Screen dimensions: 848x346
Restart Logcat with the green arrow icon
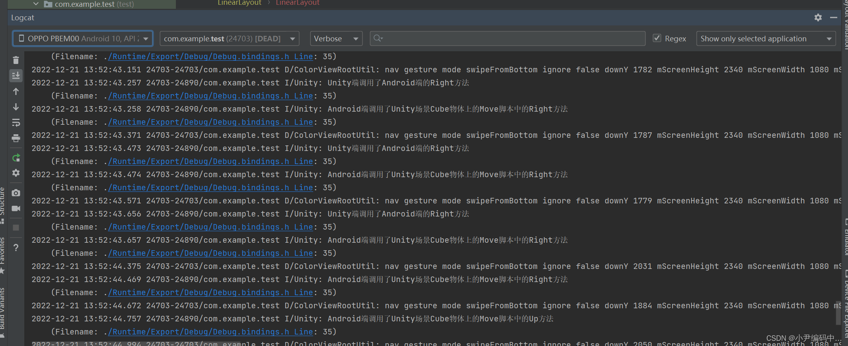pyautogui.click(x=16, y=158)
